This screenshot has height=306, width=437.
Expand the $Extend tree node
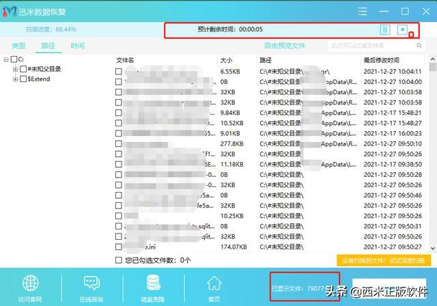pyautogui.click(x=15, y=79)
